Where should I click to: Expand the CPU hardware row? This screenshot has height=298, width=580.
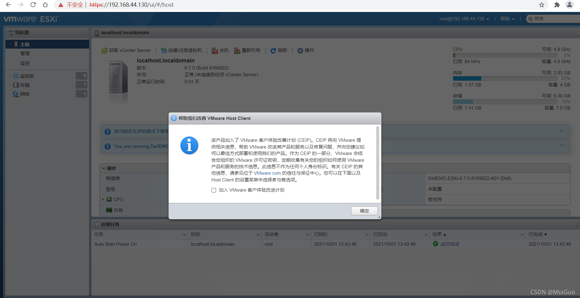pyautogui.click(x=103, y=199)
